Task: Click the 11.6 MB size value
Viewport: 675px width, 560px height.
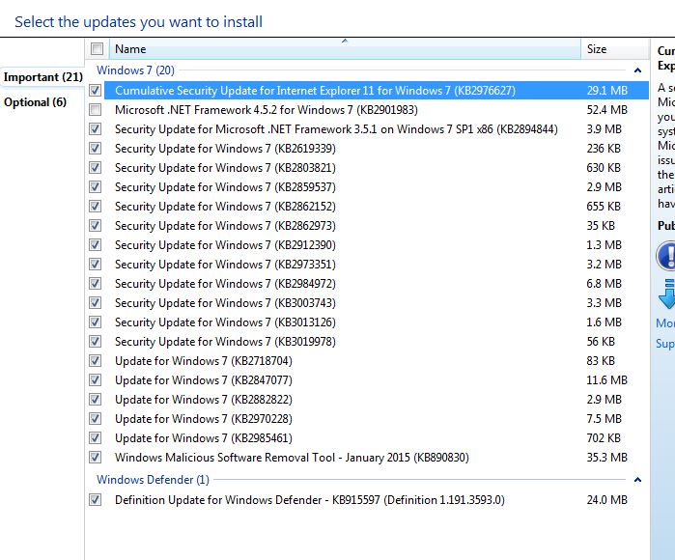Action: [x=607, y=380]
